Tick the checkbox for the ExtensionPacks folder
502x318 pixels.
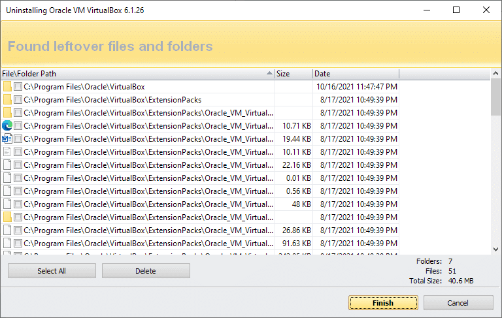click(x=18, y=100)
